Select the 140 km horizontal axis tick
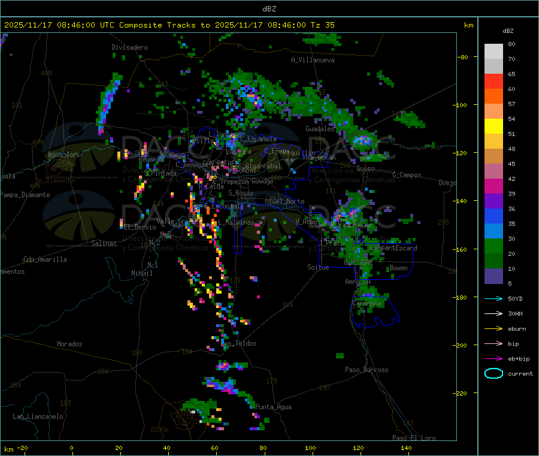The image size is (539, 456). click(406, 448)
